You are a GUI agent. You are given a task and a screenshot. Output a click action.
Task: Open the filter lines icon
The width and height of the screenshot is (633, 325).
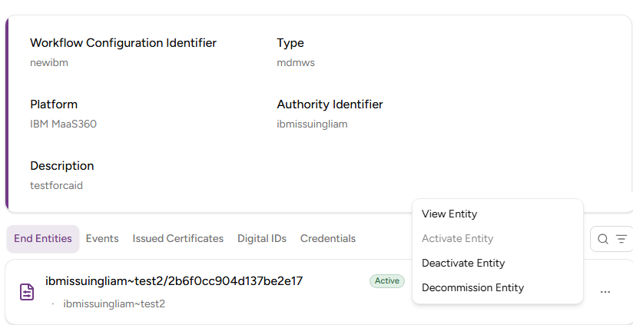(x=621, y=239)
